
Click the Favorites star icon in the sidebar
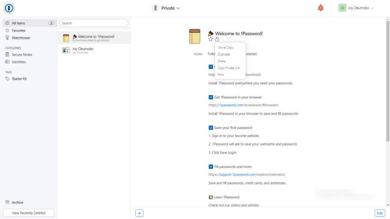[x=7, y=30]
